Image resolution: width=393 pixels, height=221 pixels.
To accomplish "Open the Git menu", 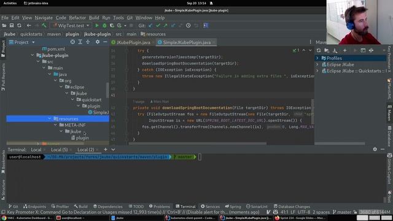I will click(x=130, y=18).
